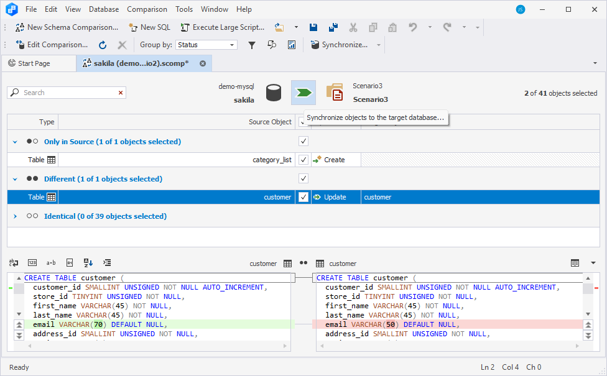Open the Database menu
This screenshot has height=376, width=607.
[x=104, y=9]
